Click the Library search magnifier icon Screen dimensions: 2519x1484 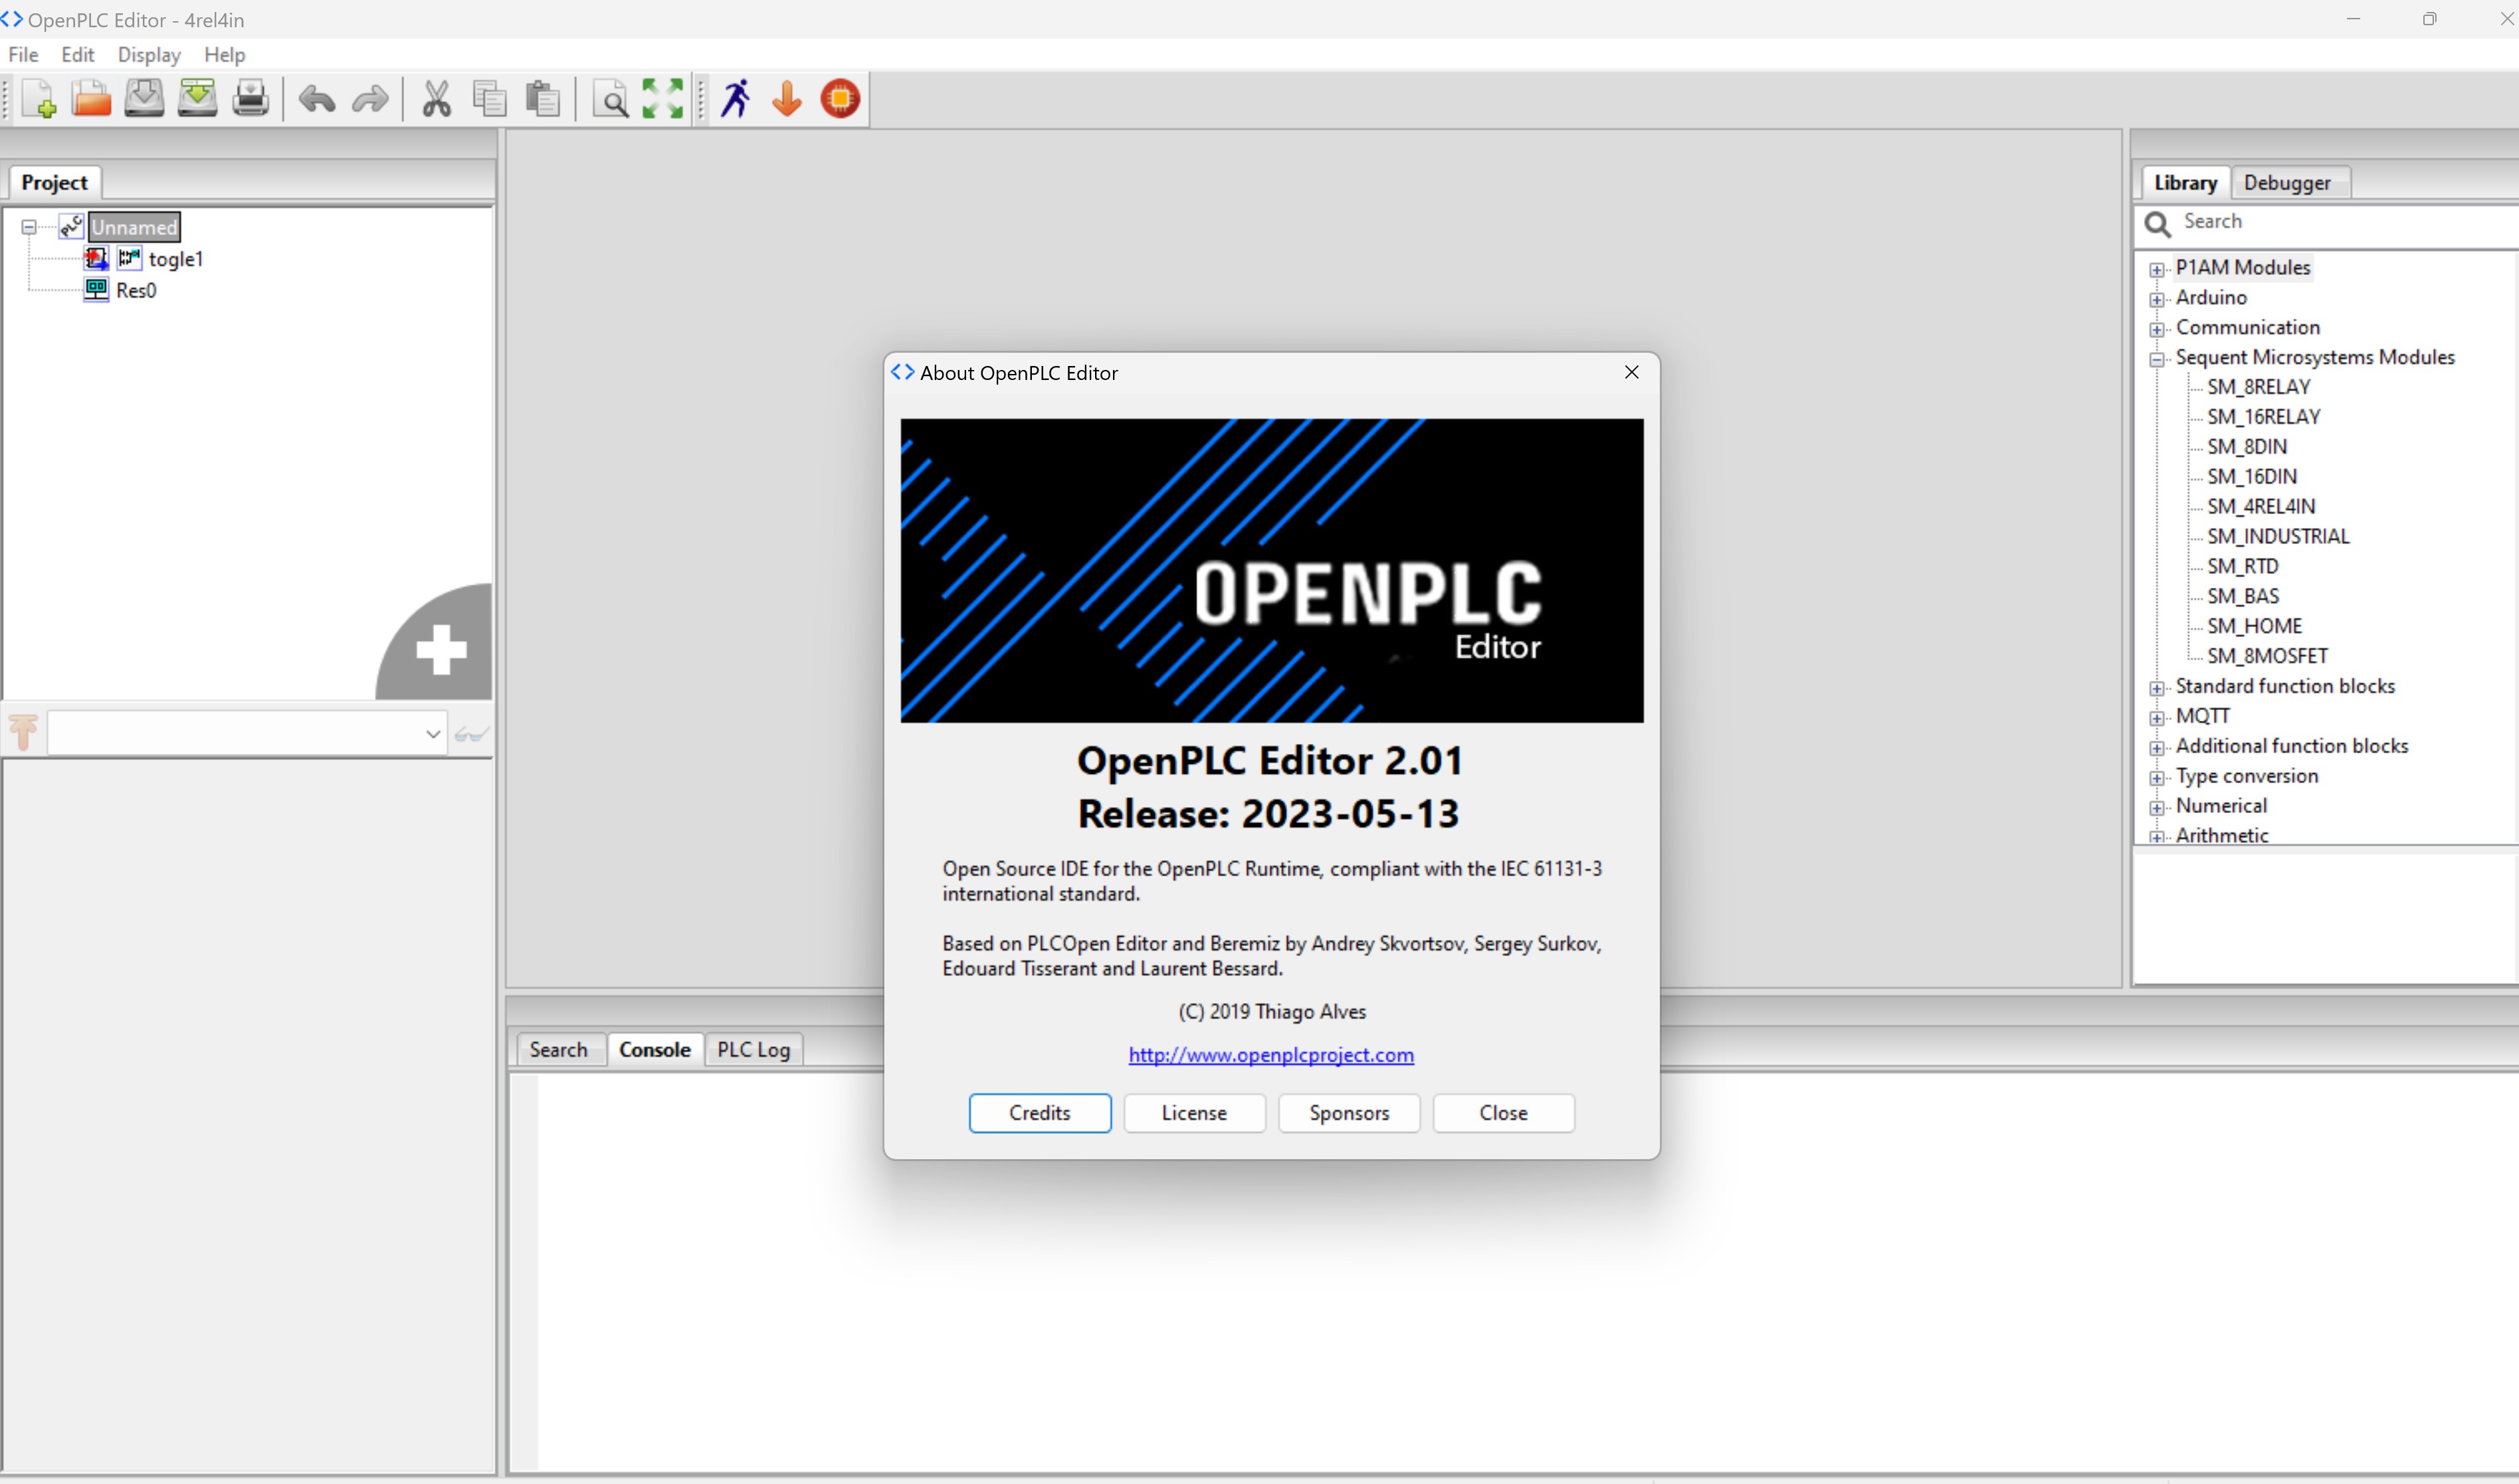[x=2157, y=224]
